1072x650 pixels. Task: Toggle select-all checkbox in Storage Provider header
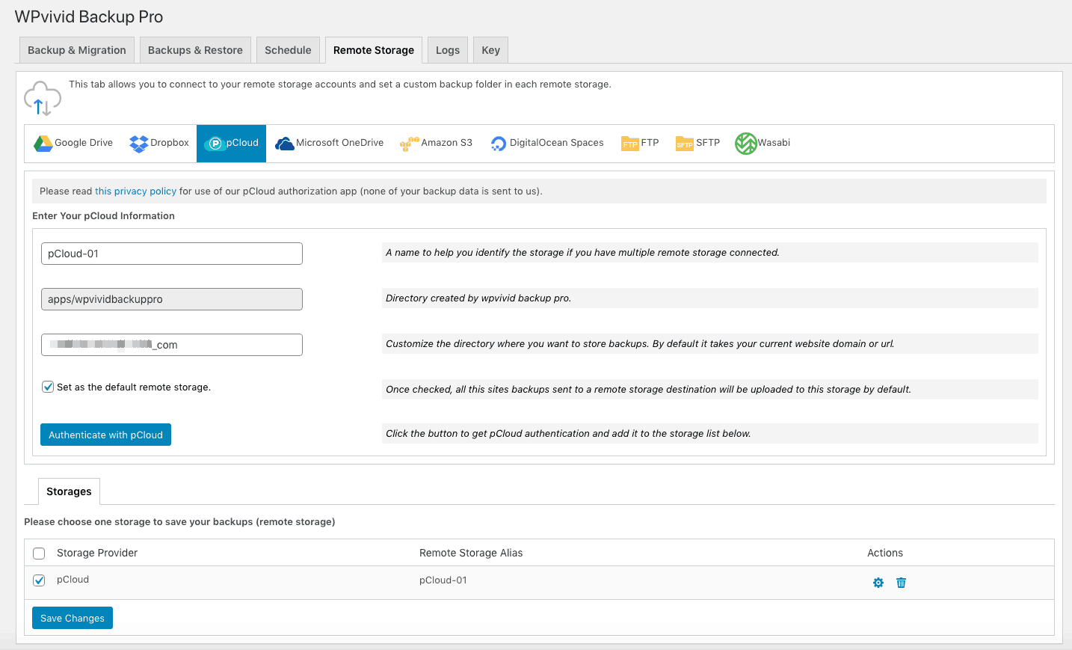coord(39,554)
